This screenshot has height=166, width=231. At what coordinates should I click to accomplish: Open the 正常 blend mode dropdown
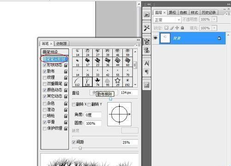[x=167, y=20]
